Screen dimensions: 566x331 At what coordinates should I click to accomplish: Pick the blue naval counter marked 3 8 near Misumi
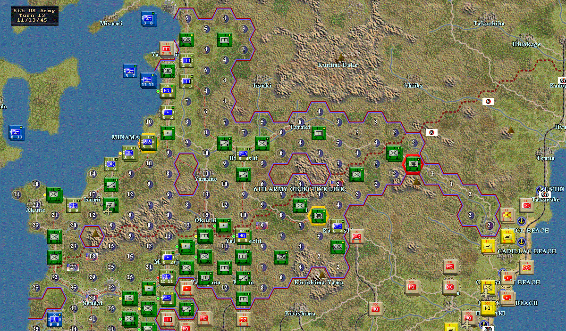pos(148,18)
